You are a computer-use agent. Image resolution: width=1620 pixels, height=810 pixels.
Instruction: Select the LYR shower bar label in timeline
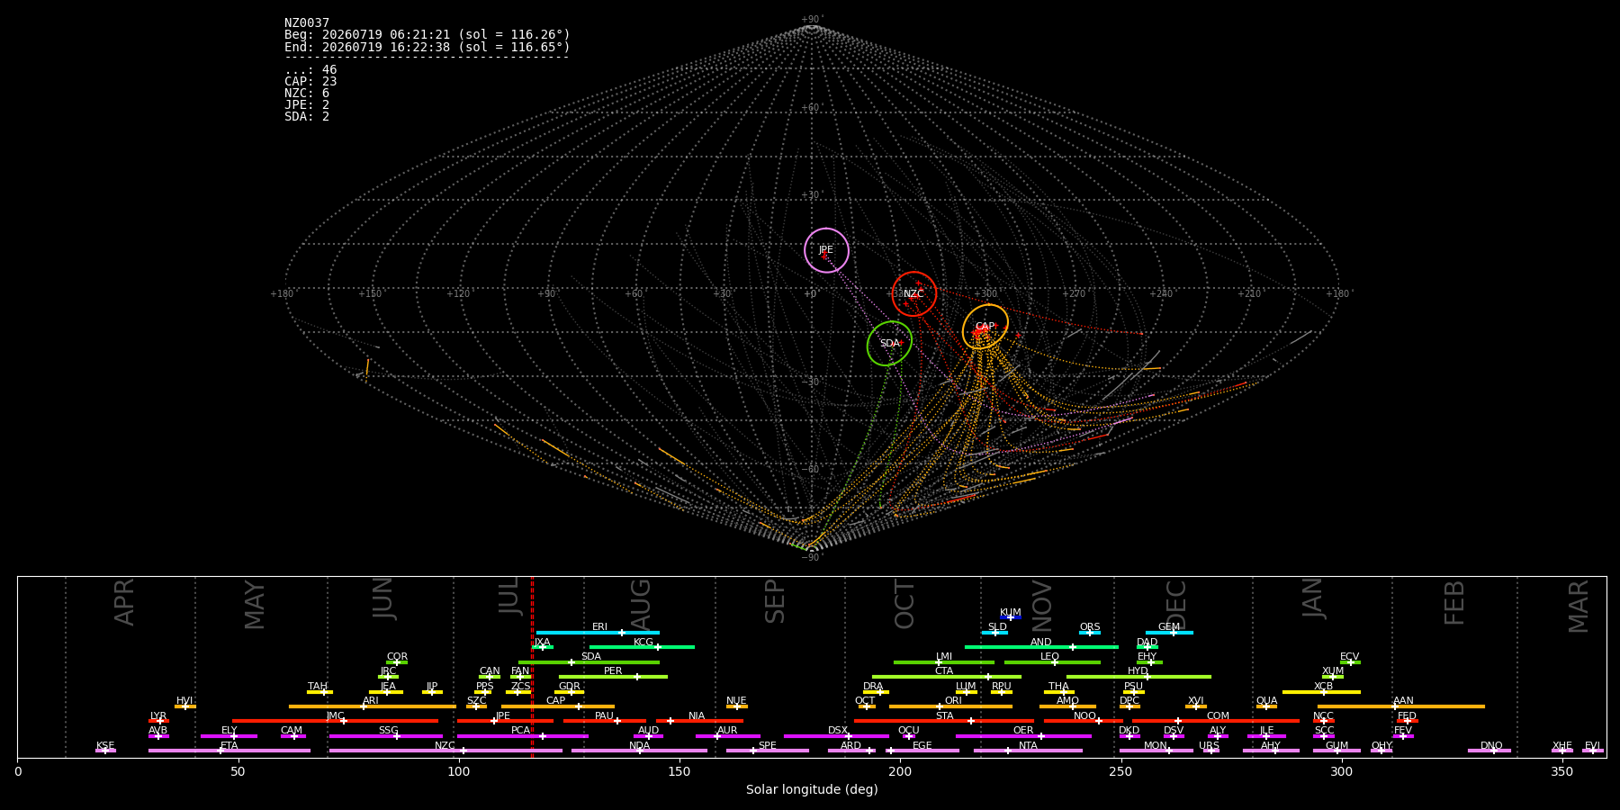(x=158, y=716)
